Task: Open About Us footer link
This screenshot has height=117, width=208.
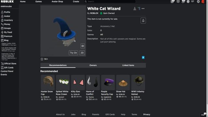Action: coord(60,114)
